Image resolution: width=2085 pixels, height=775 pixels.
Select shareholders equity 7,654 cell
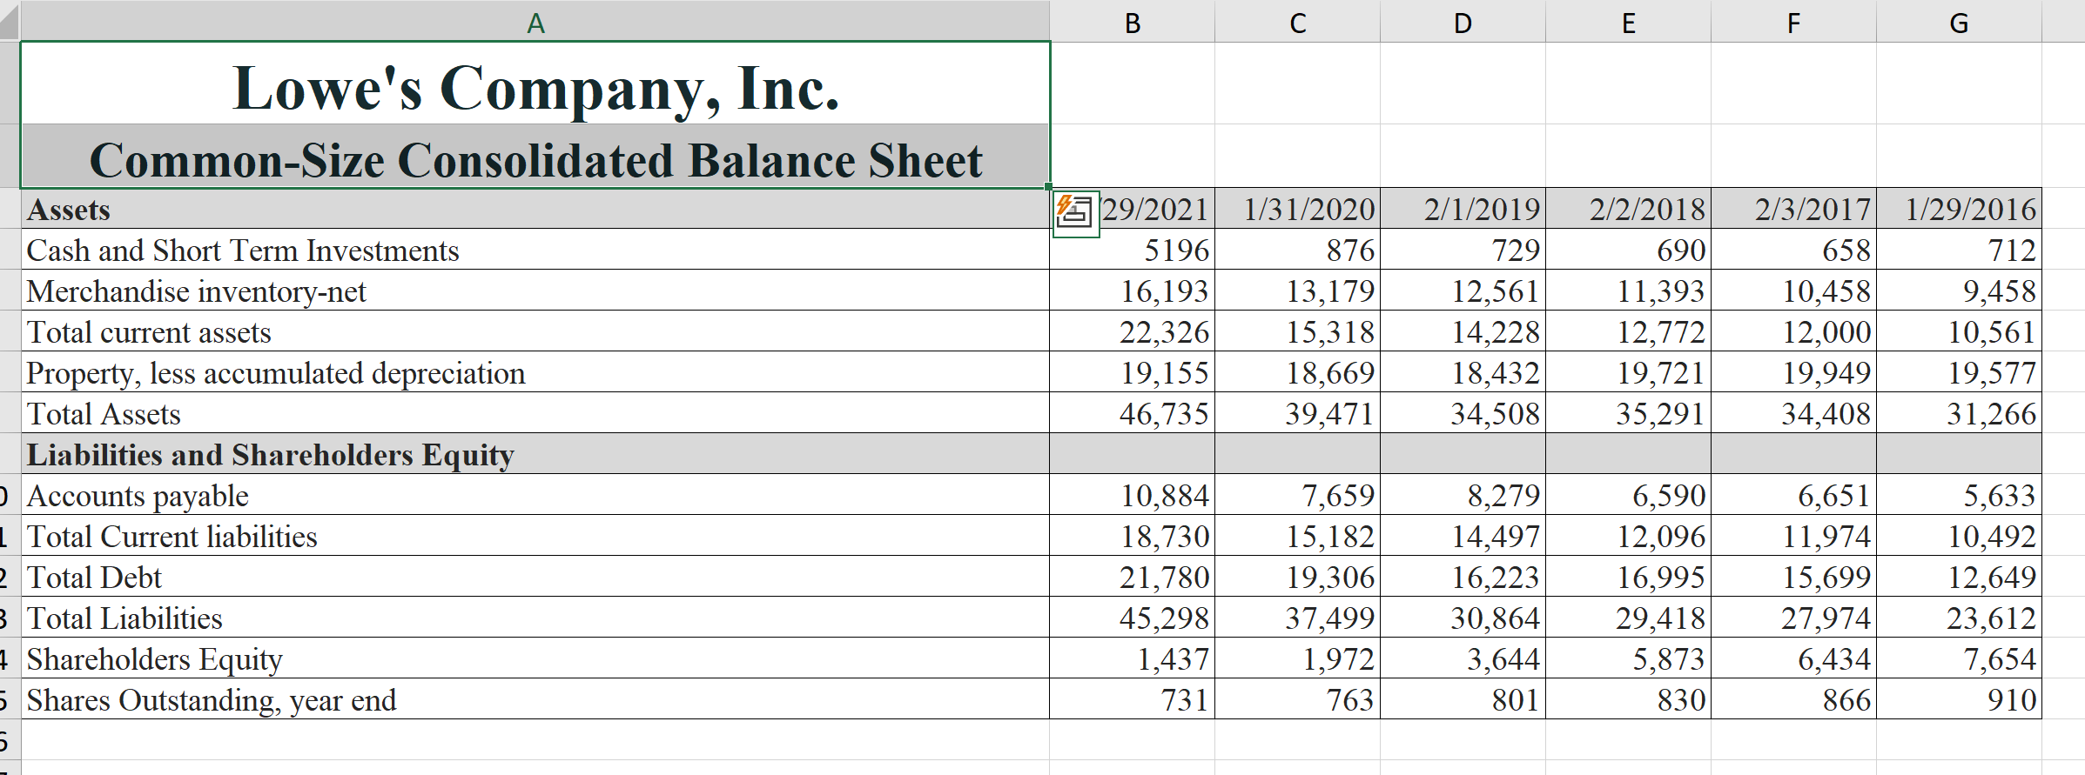1960,658
